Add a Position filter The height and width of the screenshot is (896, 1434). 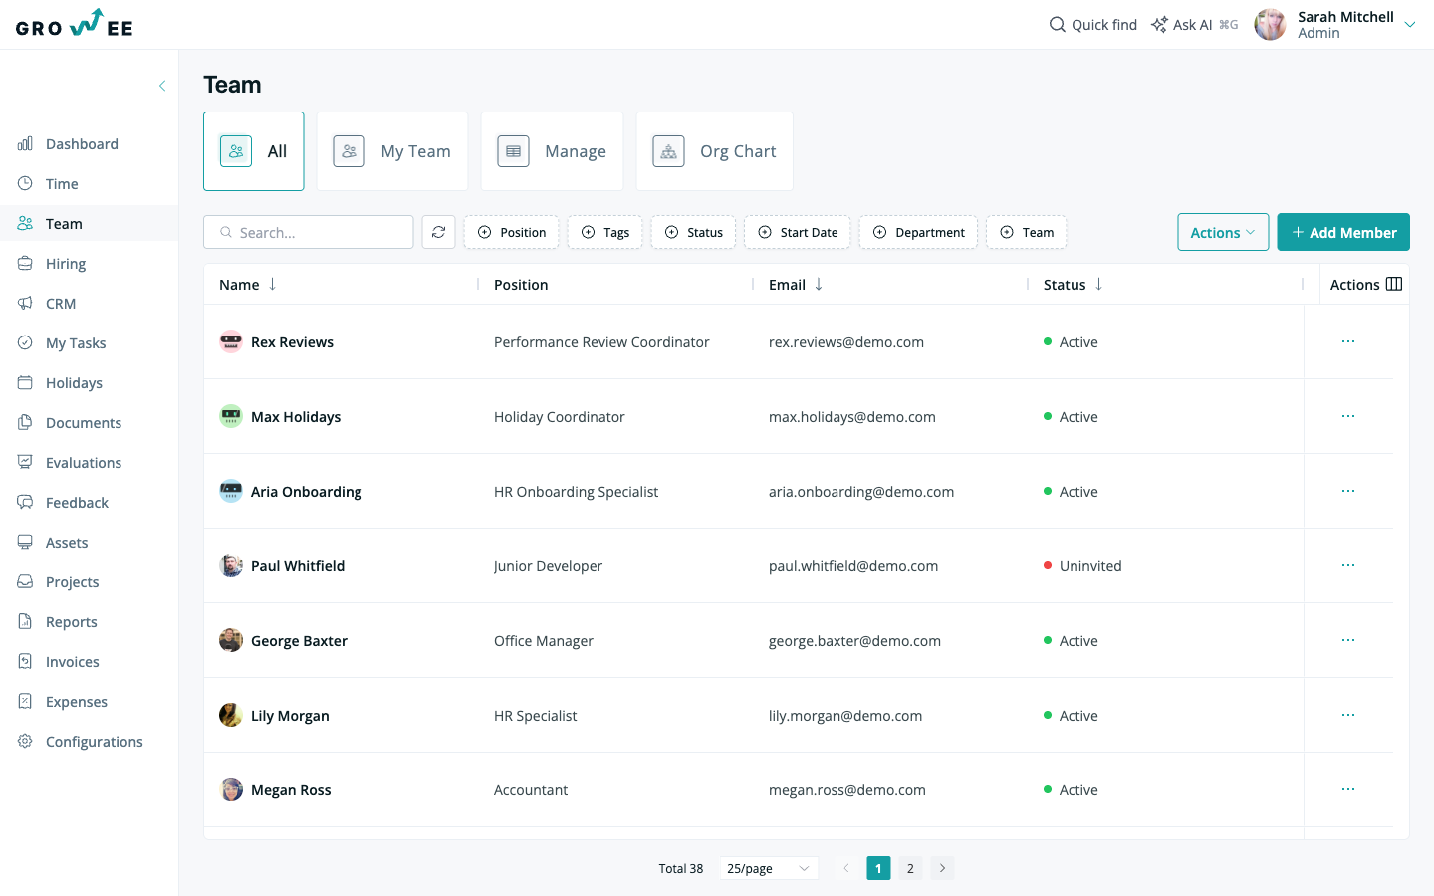point(512,232)
